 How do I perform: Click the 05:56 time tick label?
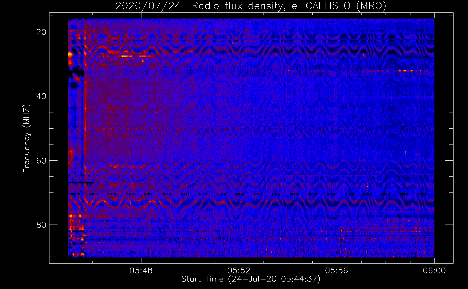coord(337,271)
